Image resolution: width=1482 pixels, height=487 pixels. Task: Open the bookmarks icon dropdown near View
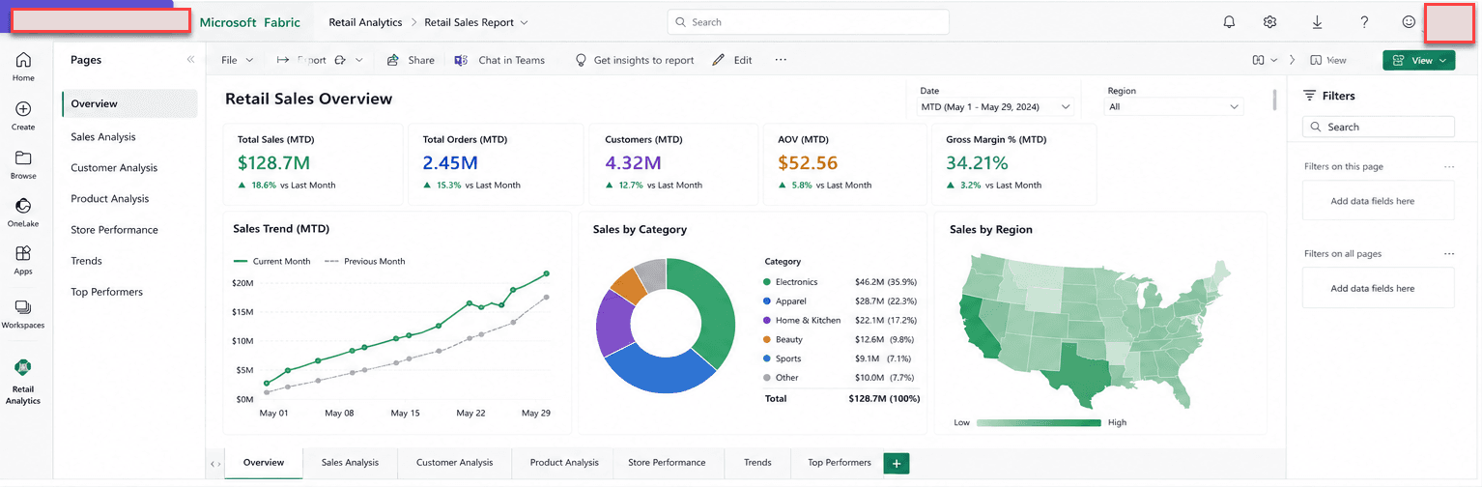(1265, 60)
